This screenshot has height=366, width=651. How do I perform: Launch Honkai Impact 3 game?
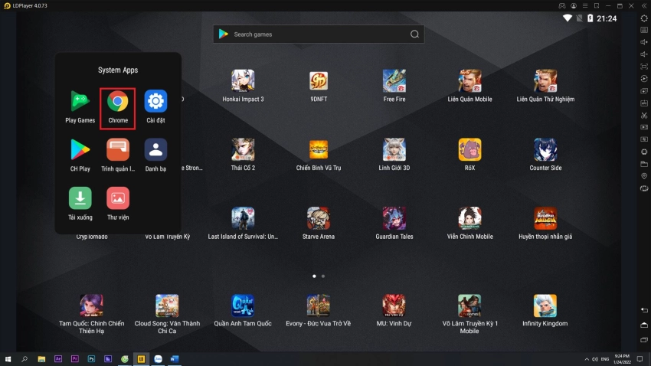point(243,81)
